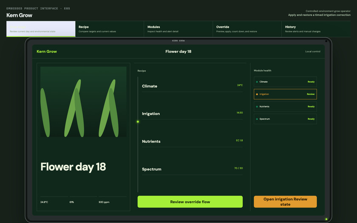The height and width of the screenshot is (223, 357).
Task: Open the Crop stage tab
Action: pos(41,29)
